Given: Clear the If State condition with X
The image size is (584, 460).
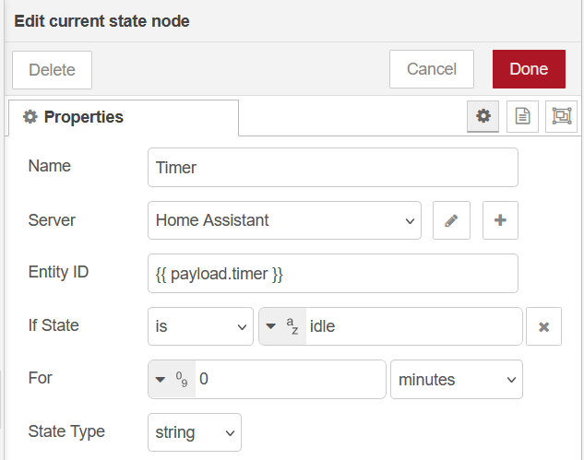Looking at the screenshot, I should click(x=543, y=326).
